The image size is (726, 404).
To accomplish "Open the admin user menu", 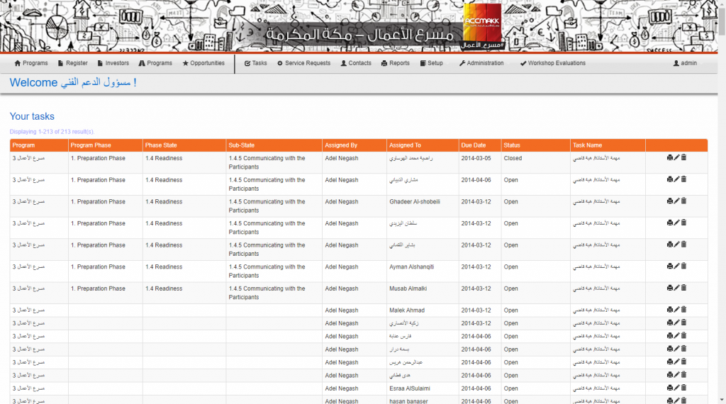I will point(685,63).
